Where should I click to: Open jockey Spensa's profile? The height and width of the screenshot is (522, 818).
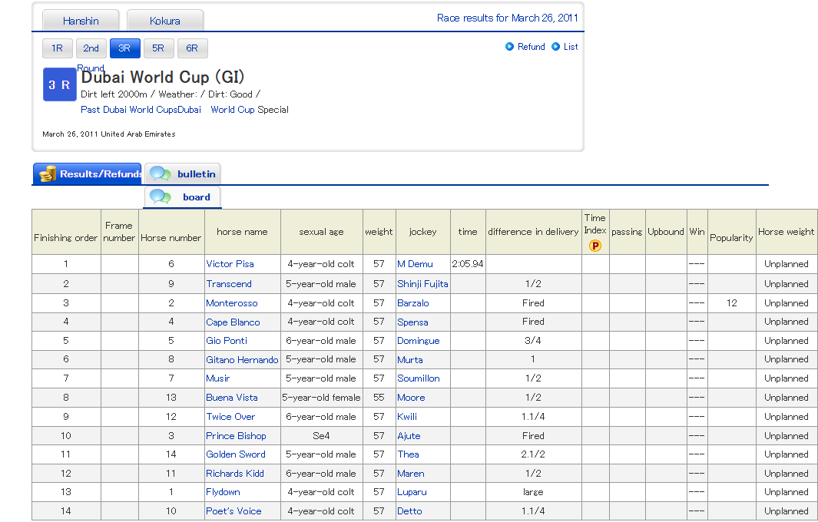pos(412,322)
